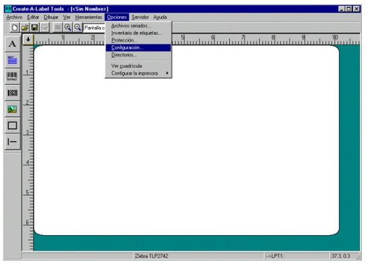The height and width of the screenshot is (264, 366).
Task: Open the Servidor menu
Action: pyautogui.click(x=140, y=17)
